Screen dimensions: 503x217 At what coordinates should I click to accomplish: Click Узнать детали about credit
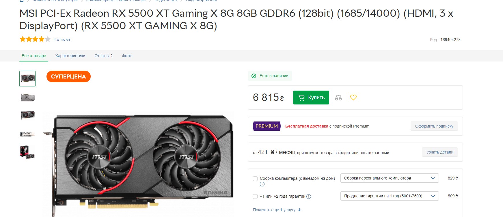[x=440, y=152]
